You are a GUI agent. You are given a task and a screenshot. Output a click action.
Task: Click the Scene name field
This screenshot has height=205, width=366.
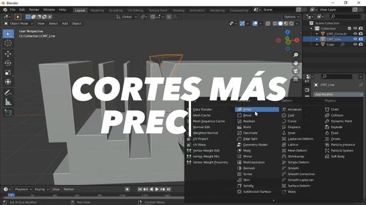[x=279, y=10]
